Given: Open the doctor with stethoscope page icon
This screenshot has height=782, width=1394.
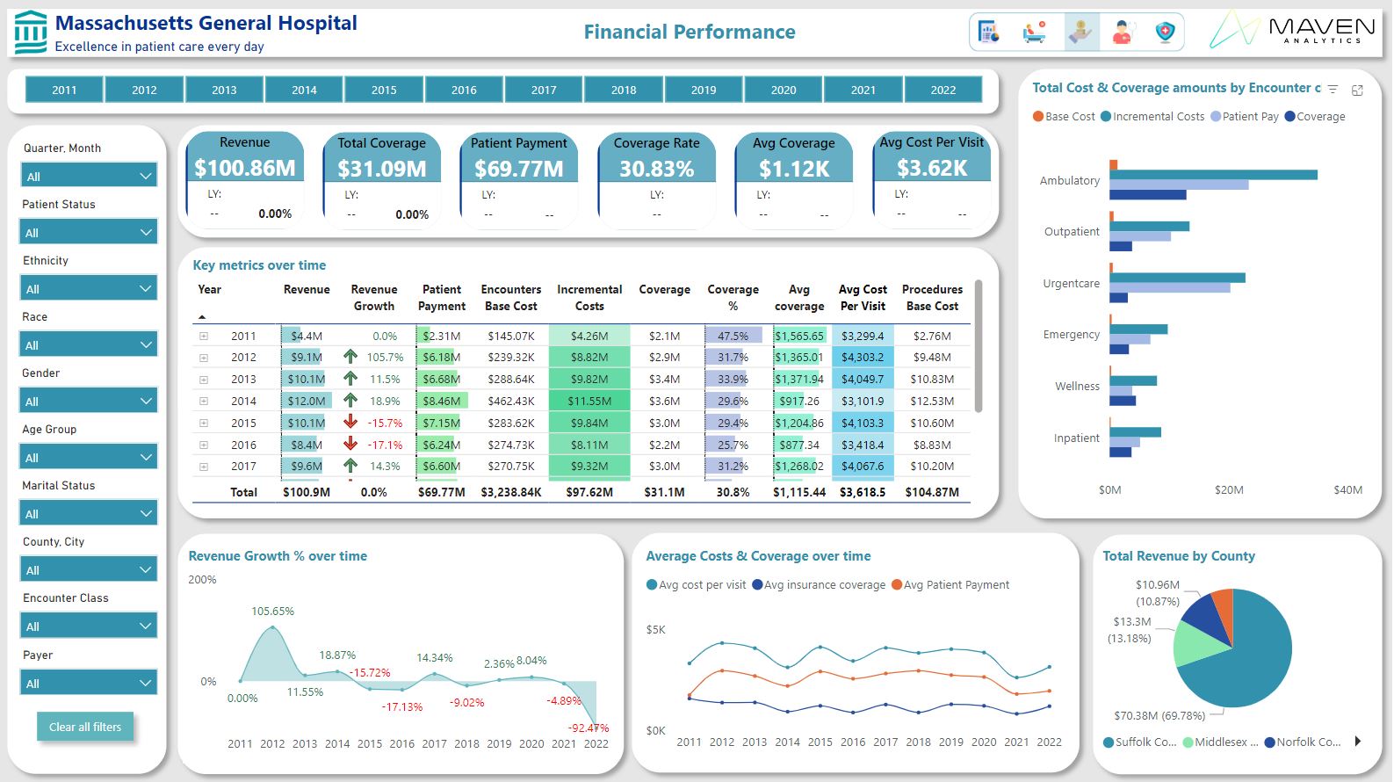Looking at the screenshot, I should click(1122, 33).
